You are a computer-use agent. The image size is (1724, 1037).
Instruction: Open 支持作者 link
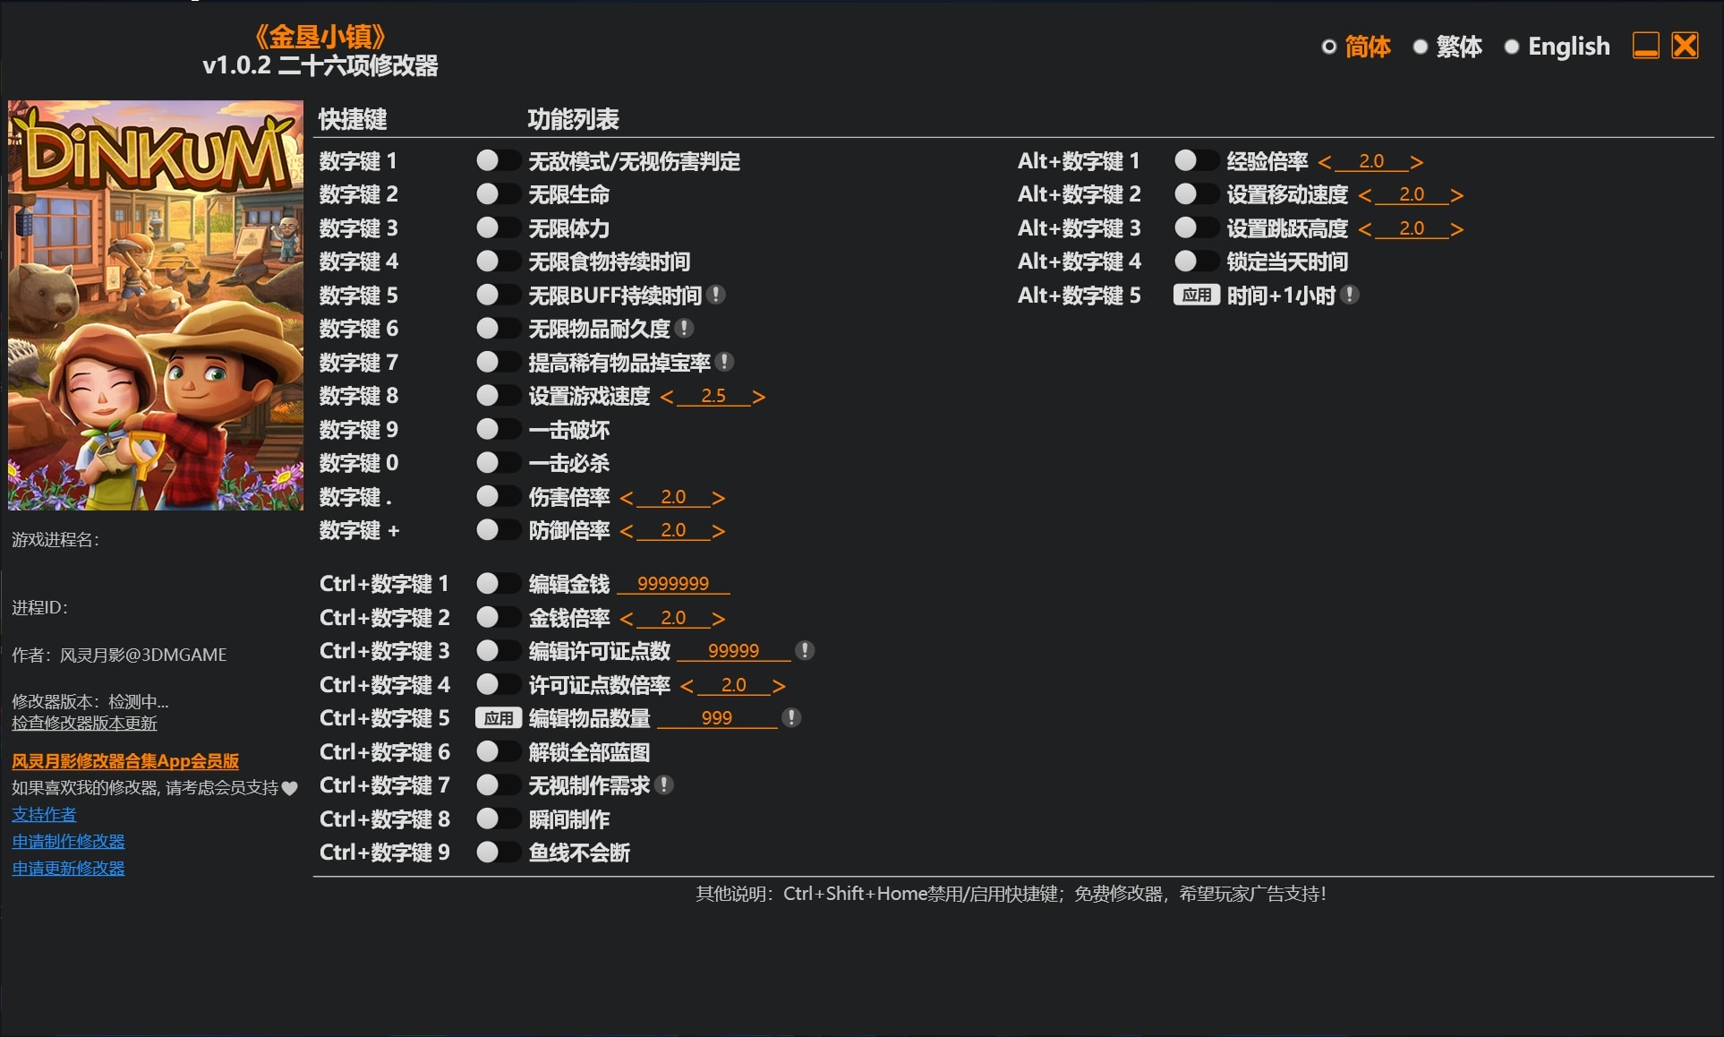coord(43,814)
